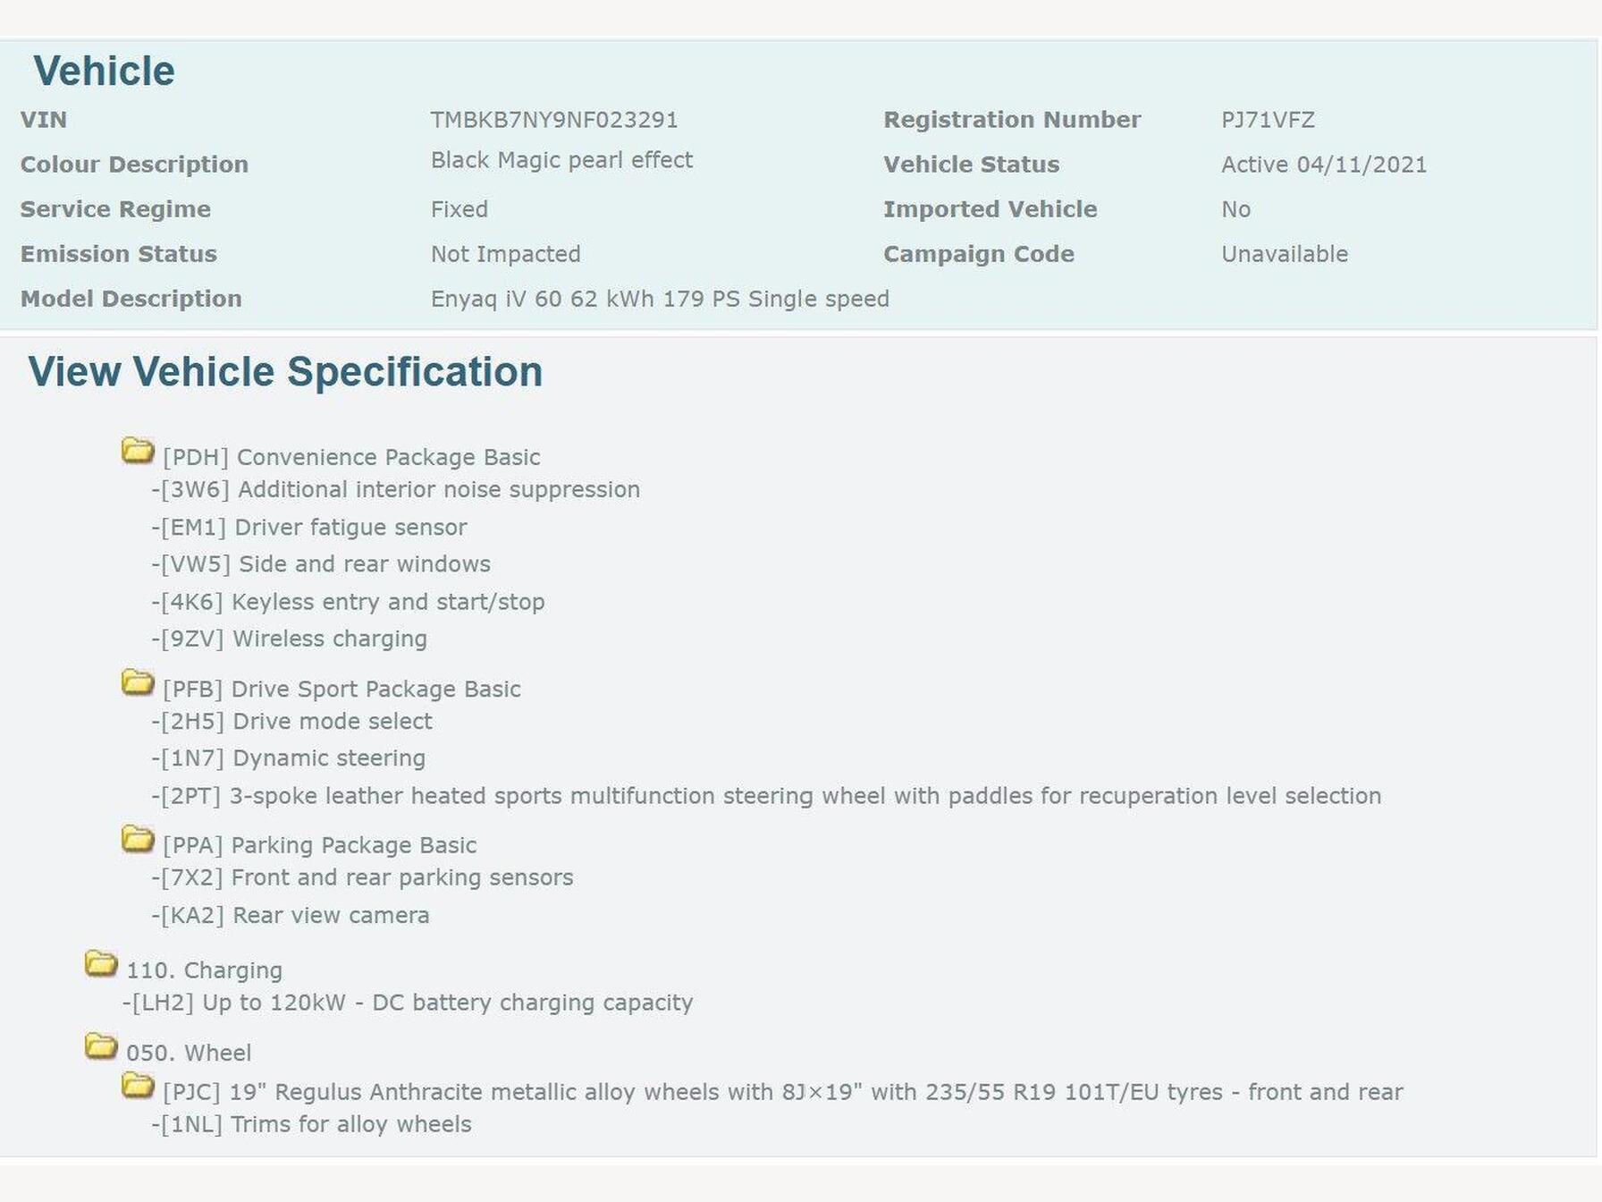Select the 050. Wheel tree node
The height and width of the screenshot is (1202, 1602).
click(x=189, y=1053)
